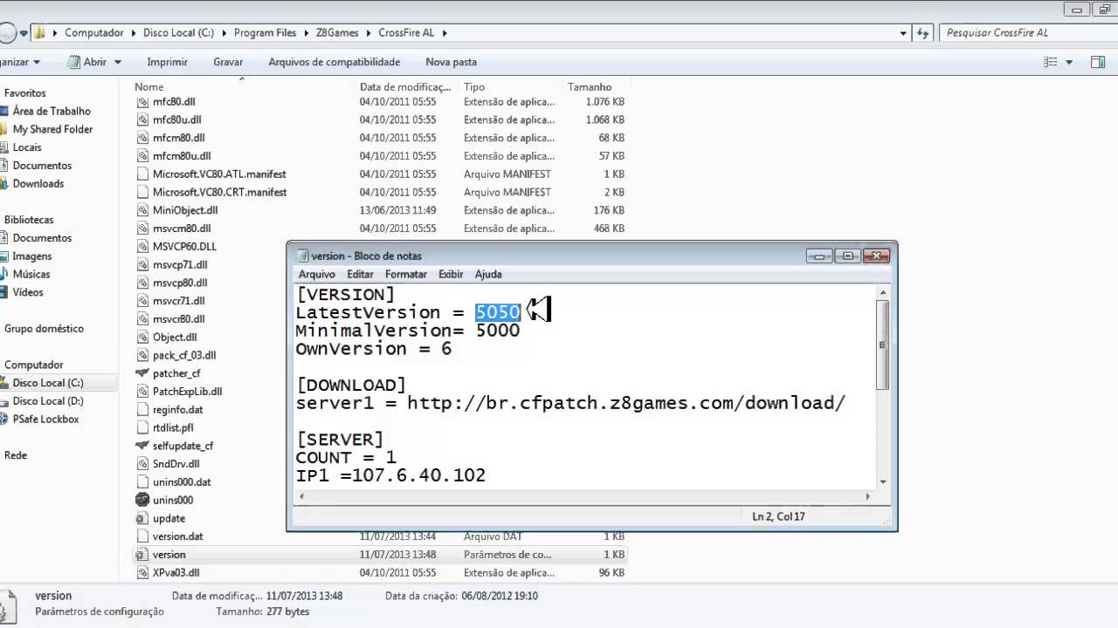Screen dimensions: 1118x628
Task: Open the view options dropdown arrow
Action: point(1069,62)
